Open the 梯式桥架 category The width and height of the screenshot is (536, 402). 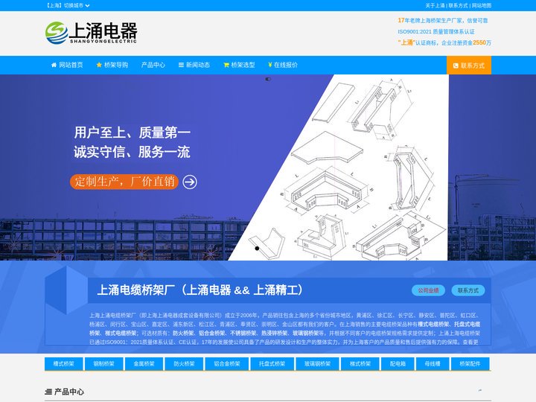[360, 364]
